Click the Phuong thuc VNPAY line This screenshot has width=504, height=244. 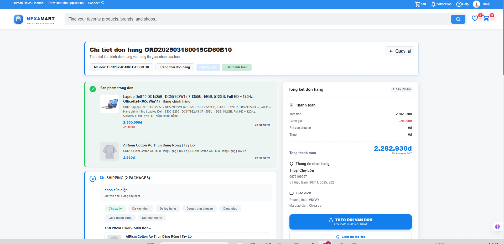point(304,200)
